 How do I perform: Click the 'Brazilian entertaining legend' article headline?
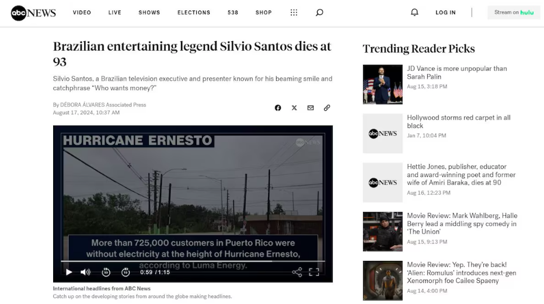click(192, 54)
